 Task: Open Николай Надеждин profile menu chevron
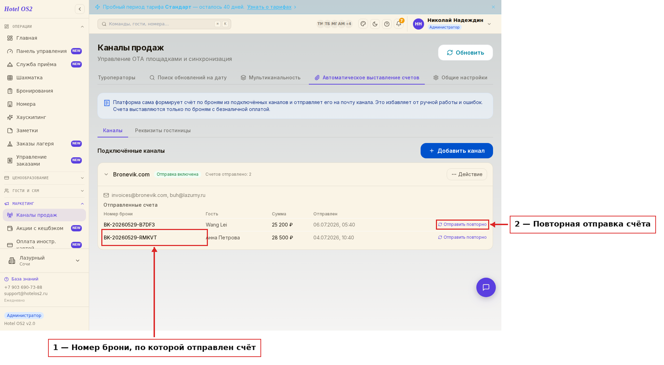pyautogui.click(x=489, y=24)
